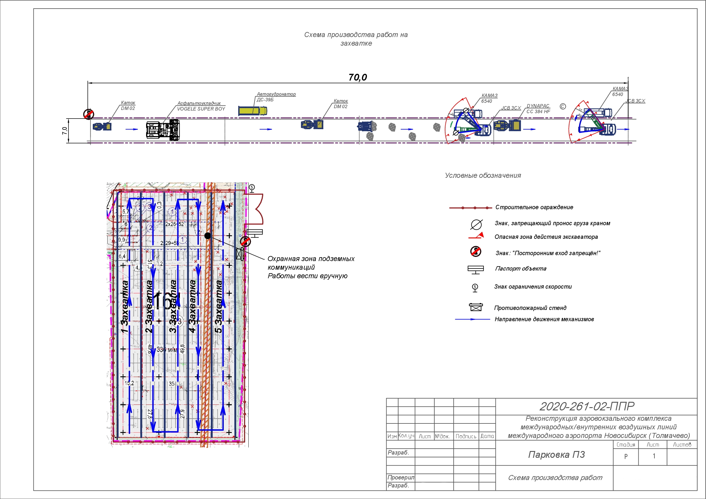Click the '4 Захватка' label on plan
Screen dimensions: 706x499
[192, 306]
